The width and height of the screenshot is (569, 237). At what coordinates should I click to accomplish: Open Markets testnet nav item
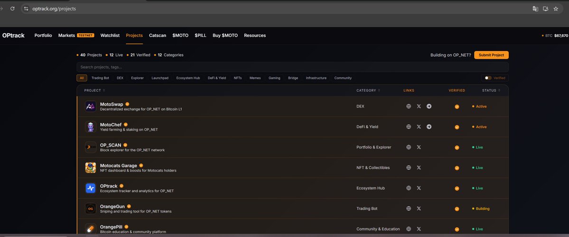click(x=76, y=35)
